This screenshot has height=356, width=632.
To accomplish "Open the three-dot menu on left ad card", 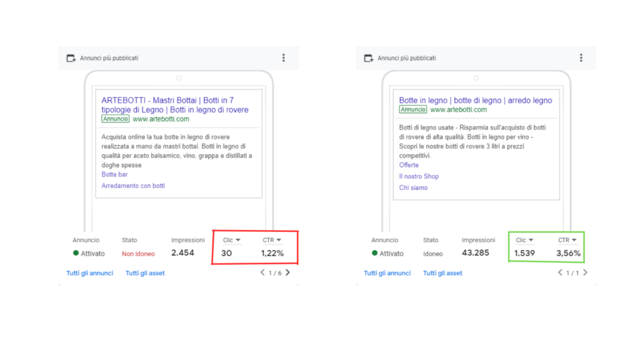I will point(283,58).
